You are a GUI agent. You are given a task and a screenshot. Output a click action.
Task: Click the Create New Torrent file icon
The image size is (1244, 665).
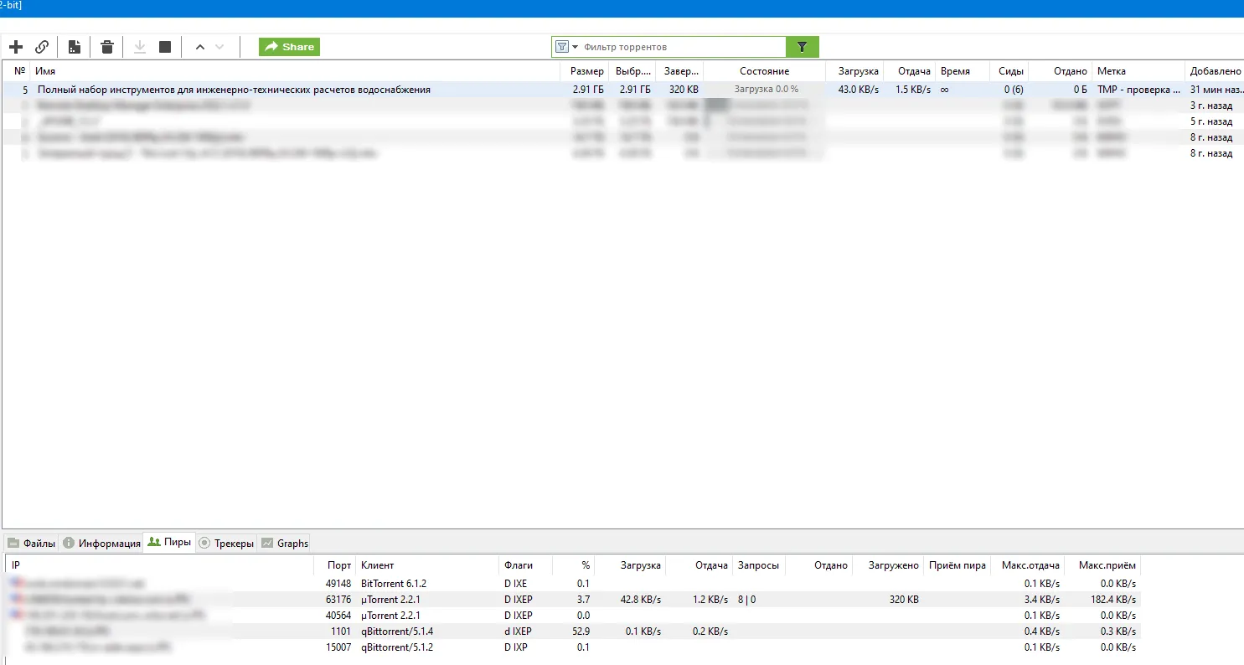(x=75, y=47)
